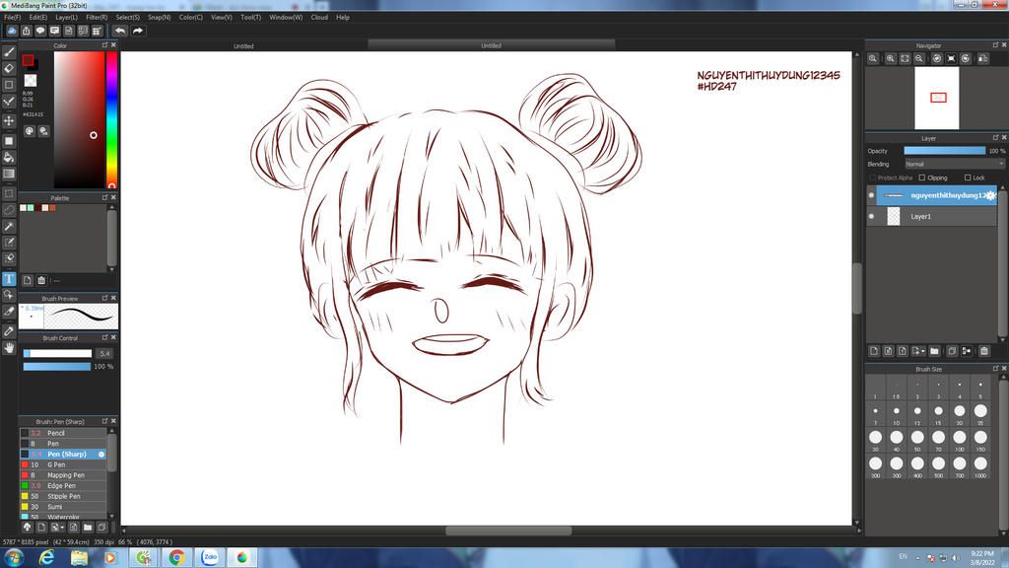Open the Window menu
This screenshot has width=1009, height=568.
pyautogui.click(x=286, y=18)
